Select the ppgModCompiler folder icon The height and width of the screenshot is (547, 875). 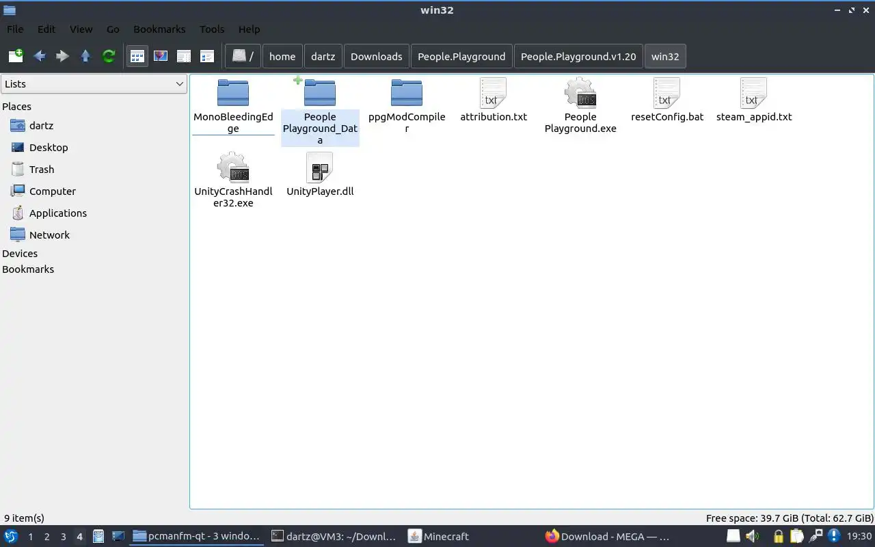point(407,93)
